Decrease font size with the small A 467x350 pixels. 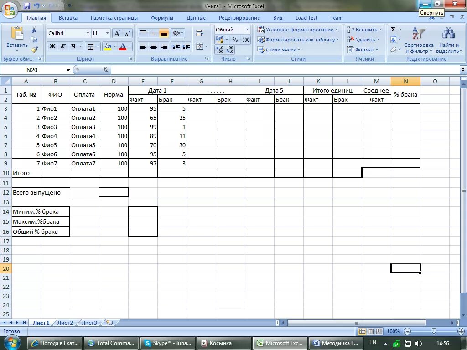click(x=127, y=33)
